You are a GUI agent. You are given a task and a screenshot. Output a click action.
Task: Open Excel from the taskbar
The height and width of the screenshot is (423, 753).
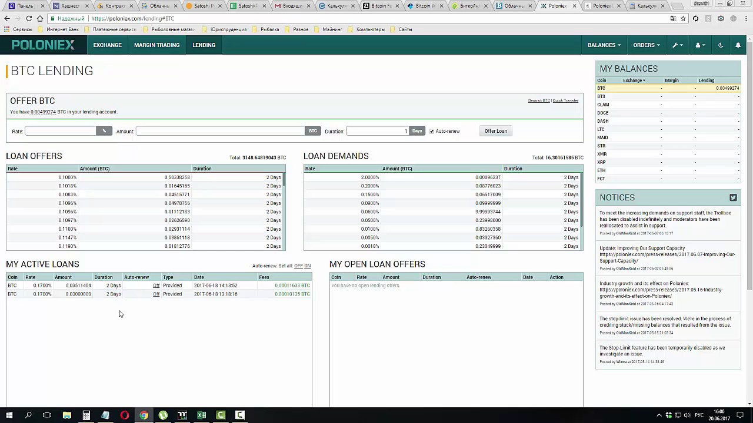coord(201,415)
